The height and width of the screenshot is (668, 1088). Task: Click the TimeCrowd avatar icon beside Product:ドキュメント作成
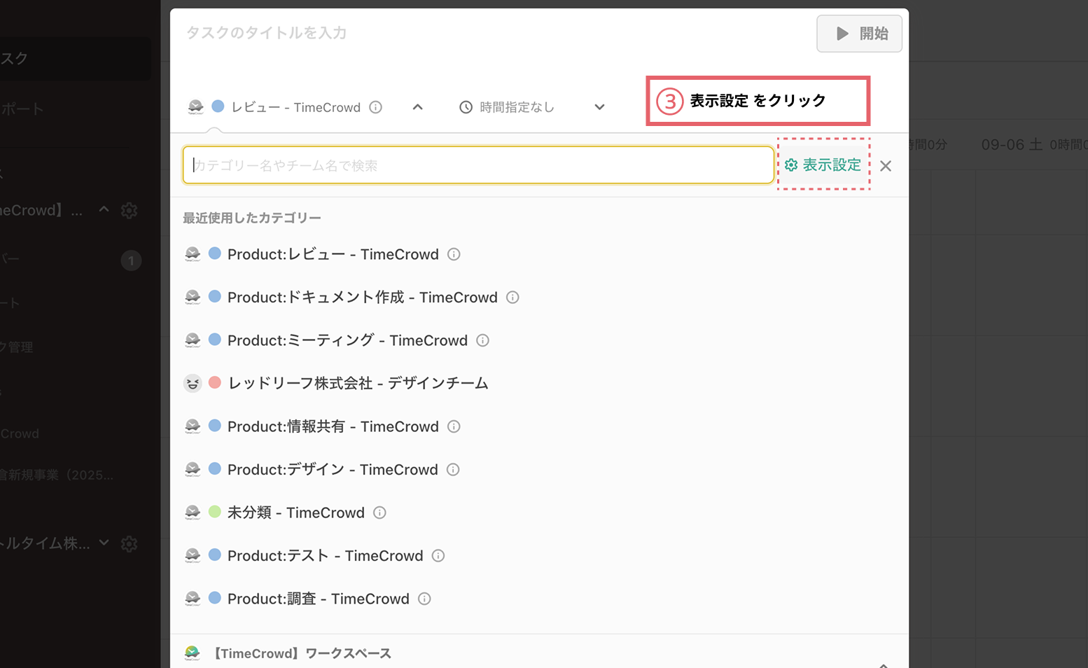pyautogui.click(x=193, y=297)
